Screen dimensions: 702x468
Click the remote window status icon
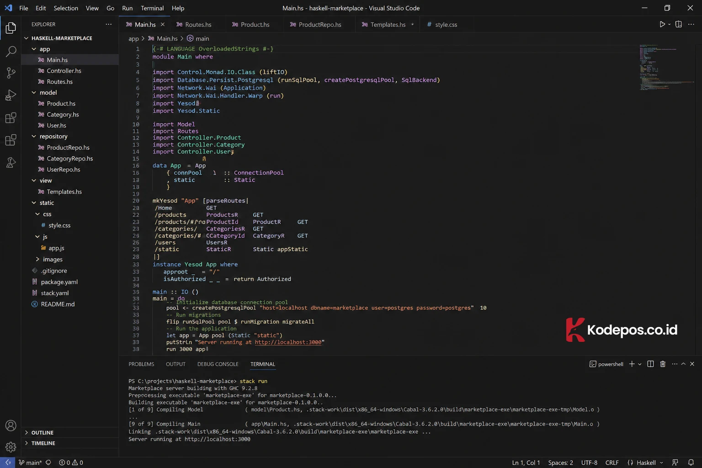coord(8,463)
